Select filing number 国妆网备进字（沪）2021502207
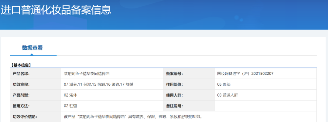Image resolution: width=328 pixels, height=122 pixels. click(x=245, y=74)
